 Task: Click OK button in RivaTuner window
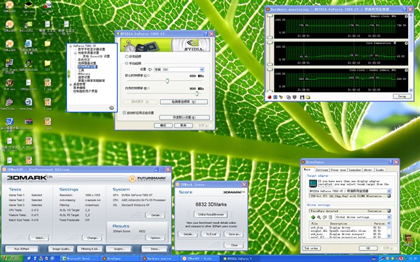tap(368, 248)
